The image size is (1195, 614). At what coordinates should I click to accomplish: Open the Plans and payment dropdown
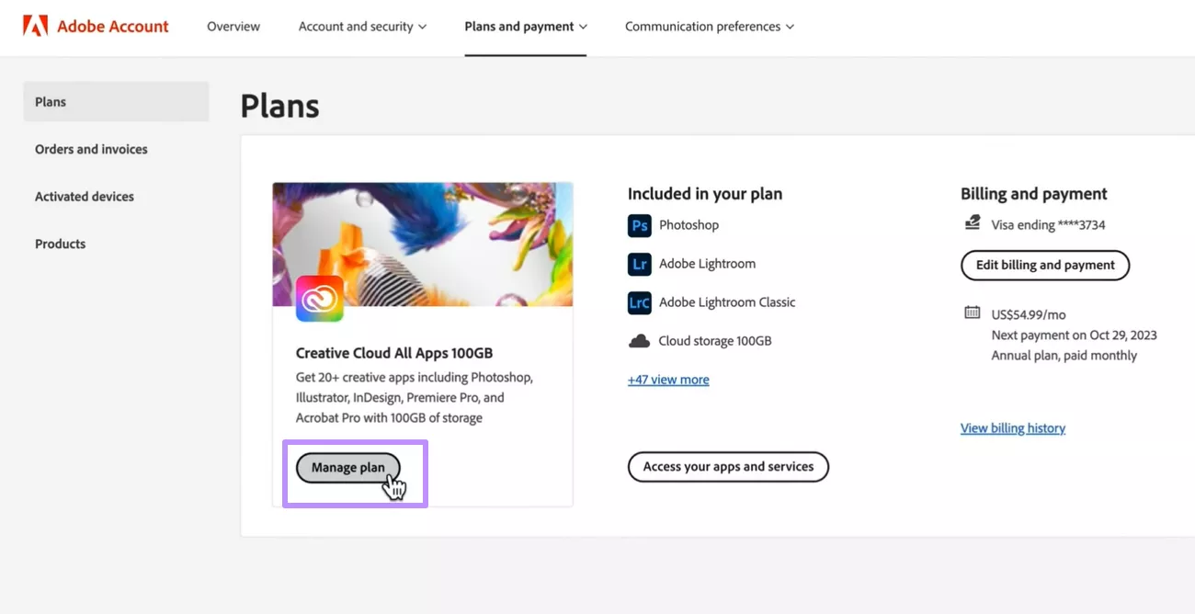coord(525,26)
